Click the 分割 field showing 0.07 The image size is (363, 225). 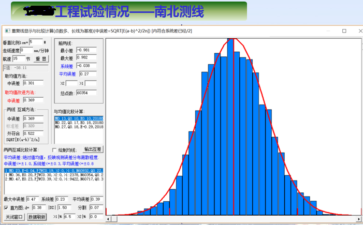[96, 207]
